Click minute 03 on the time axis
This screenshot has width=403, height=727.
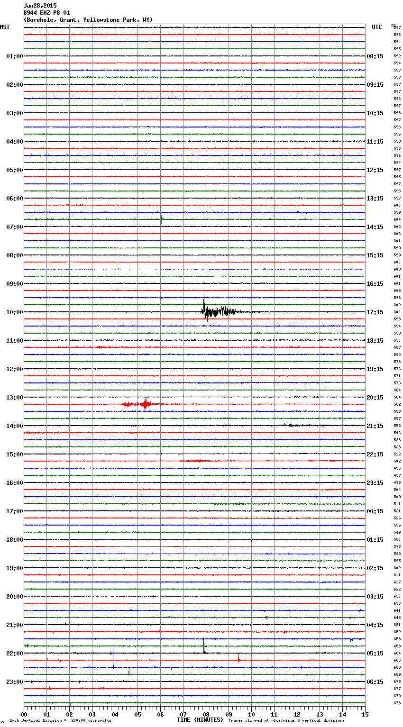click(x=92, y=714)
